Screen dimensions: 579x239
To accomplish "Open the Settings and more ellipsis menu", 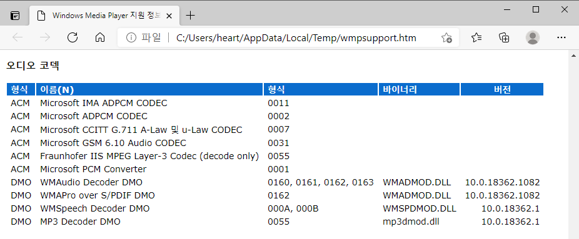I will [561, 37].
